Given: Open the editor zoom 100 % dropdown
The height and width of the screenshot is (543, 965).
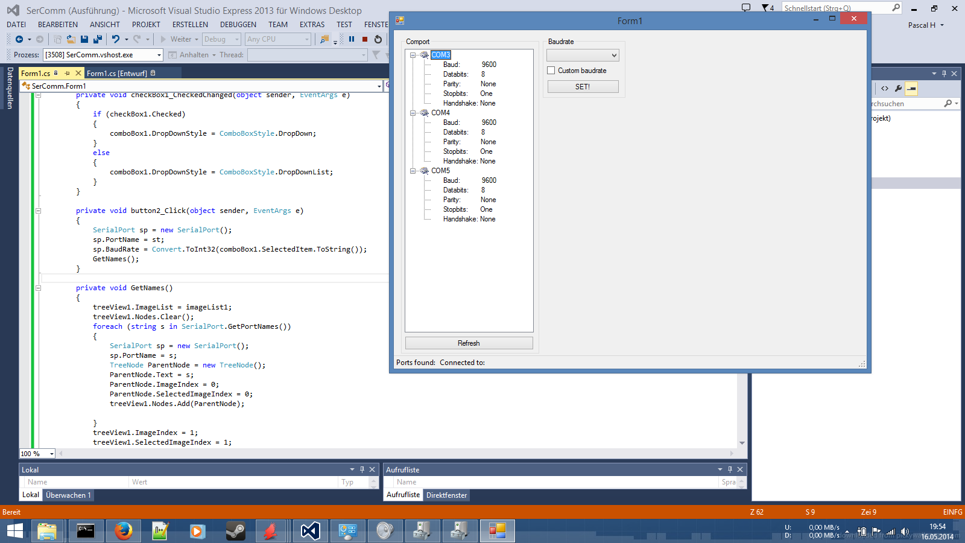Looking at the screenshot, I should [52, 454].
